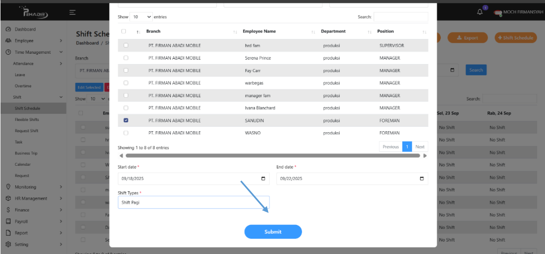The image size is (545, 254).
Task: Open the Shift Types dropdown
Action: click(194, 202)
